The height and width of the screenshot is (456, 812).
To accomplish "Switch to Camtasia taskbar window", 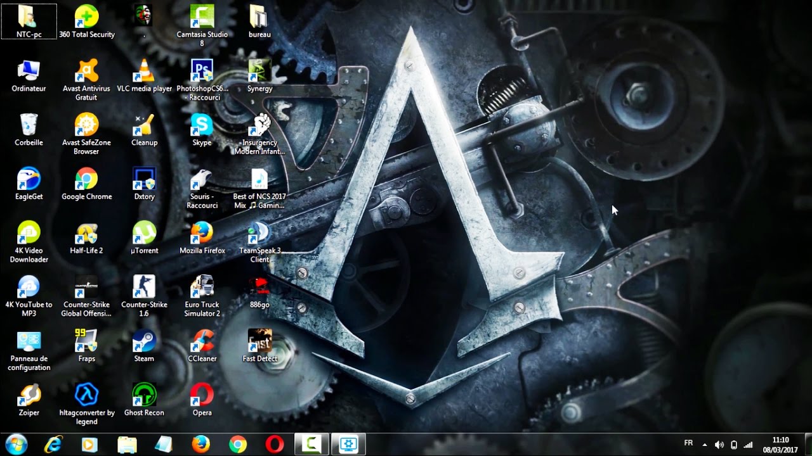I will pyautogui.click(x=311, y=445).
